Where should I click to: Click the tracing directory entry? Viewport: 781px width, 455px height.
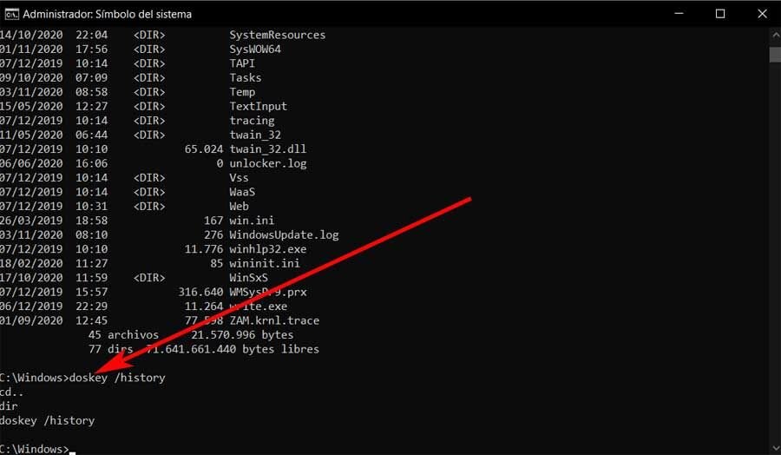pos(252,121)
